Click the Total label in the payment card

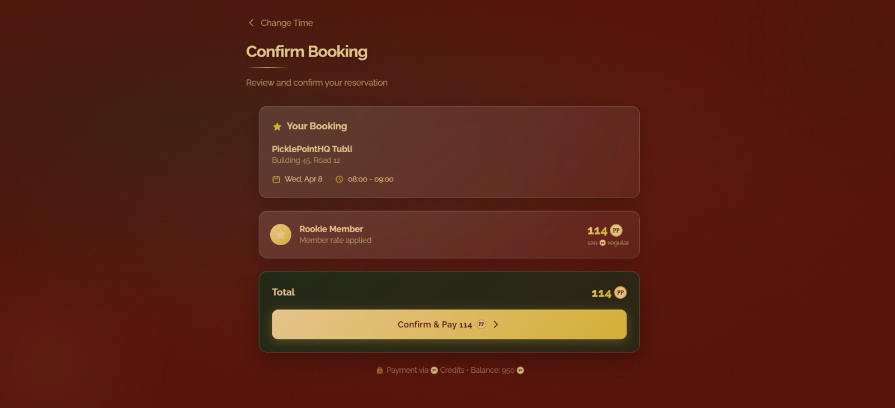click(283, 292)
